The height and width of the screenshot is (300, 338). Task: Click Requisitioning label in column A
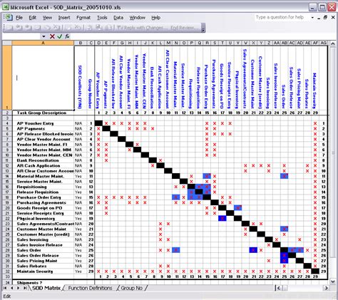click(31, 187)
